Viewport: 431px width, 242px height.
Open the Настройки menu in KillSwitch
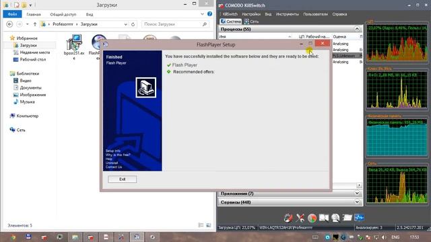[x=251, y=14]
